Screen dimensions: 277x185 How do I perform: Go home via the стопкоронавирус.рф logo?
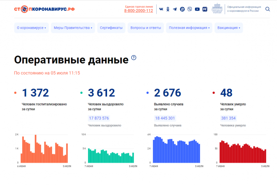coord(44,9)
